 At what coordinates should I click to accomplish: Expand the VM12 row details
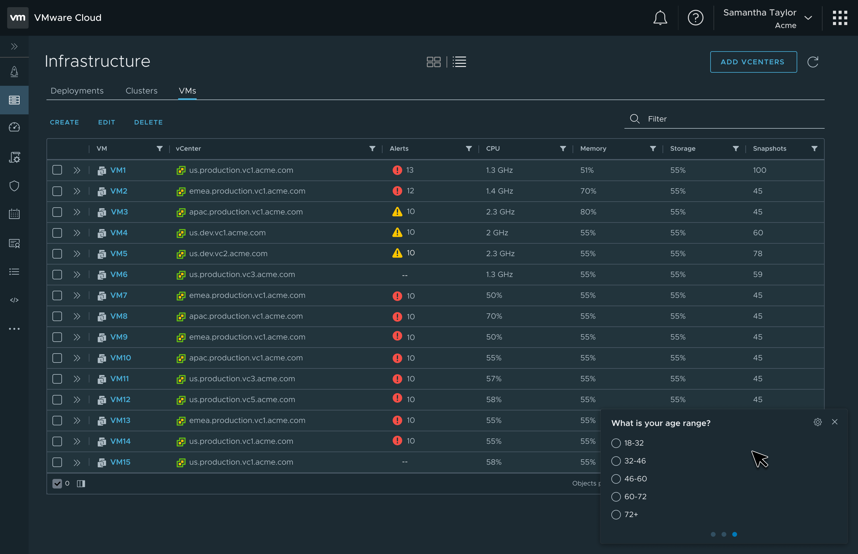(77, 400)
